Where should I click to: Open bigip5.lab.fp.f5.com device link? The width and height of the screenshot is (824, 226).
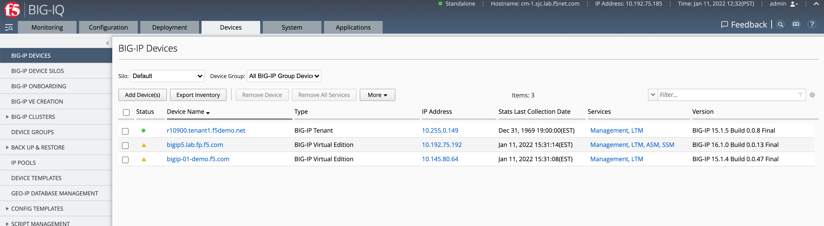point(195,145)
